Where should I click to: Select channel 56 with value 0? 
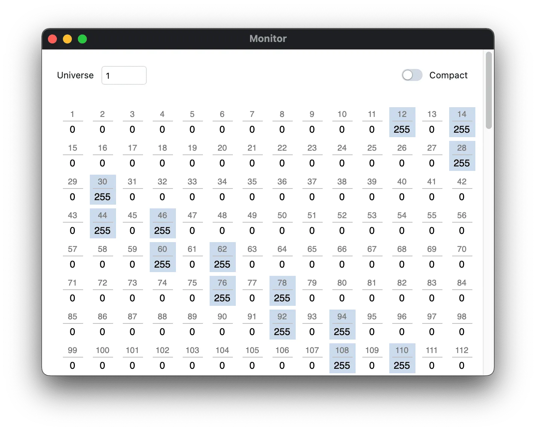[462, 223]
